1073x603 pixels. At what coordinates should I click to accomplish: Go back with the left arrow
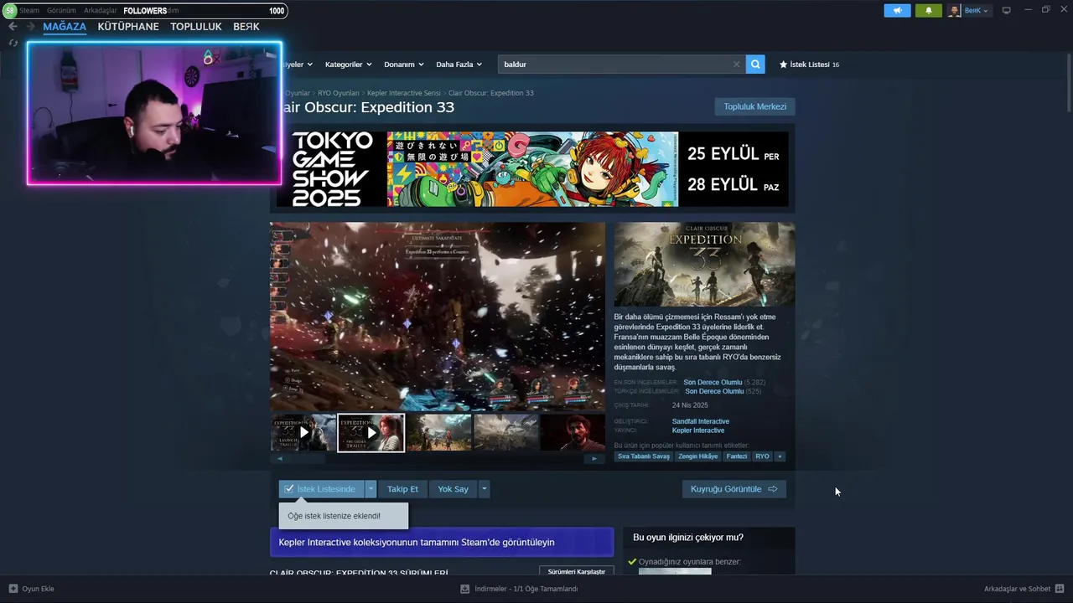tap(13, 27)
